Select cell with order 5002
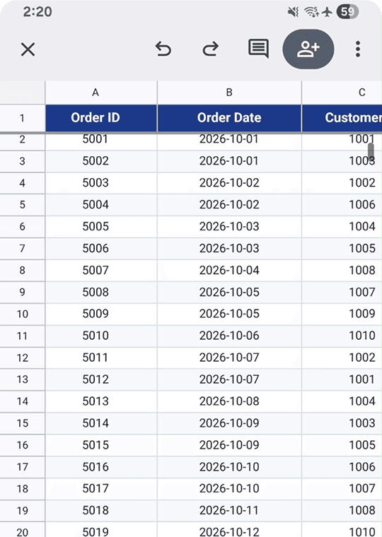Image resolution: width=382 pixels, height=537 pixels. coord(101,161)
